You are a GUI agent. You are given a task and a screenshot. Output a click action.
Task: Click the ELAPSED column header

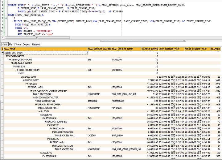[216, 49]
